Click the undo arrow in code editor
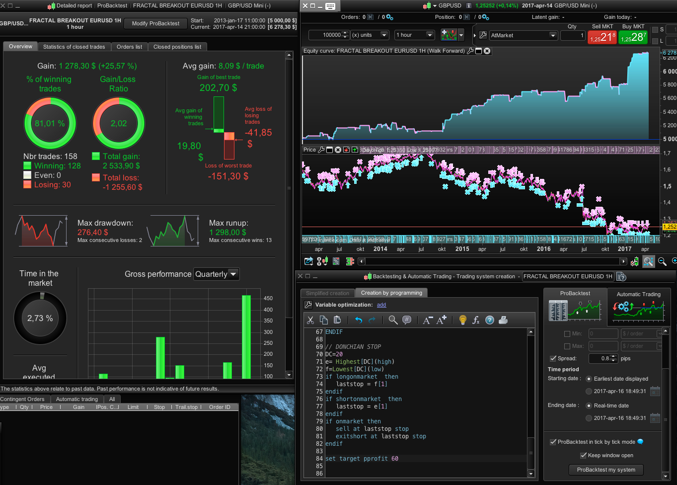 (359, 320)
